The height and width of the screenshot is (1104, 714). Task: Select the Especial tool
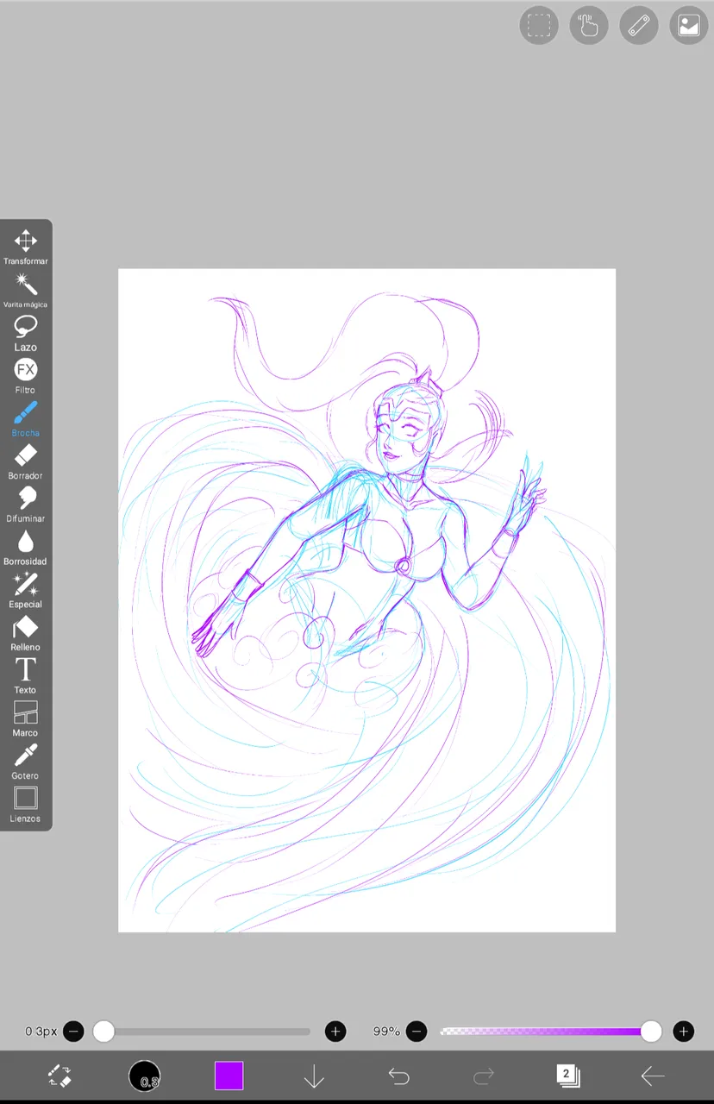25,590
